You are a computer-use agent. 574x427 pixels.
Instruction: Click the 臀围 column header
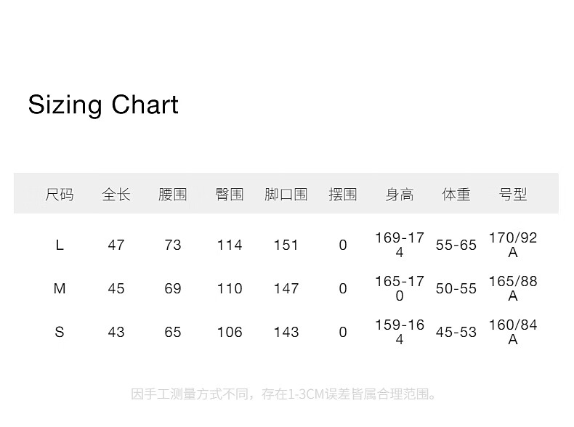coord(230,194)
